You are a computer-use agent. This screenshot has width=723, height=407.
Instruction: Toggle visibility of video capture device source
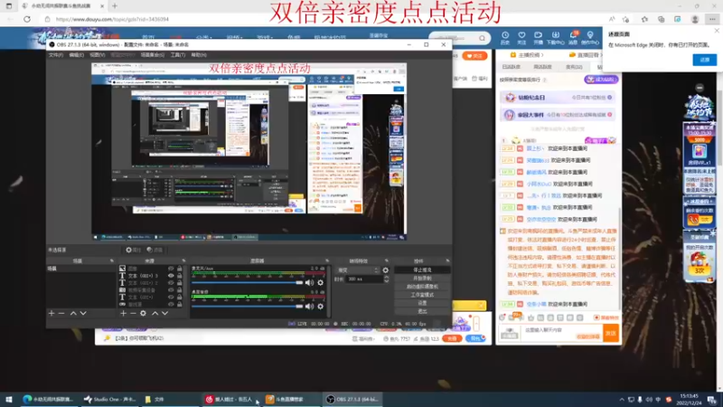(x=171, y=290)
